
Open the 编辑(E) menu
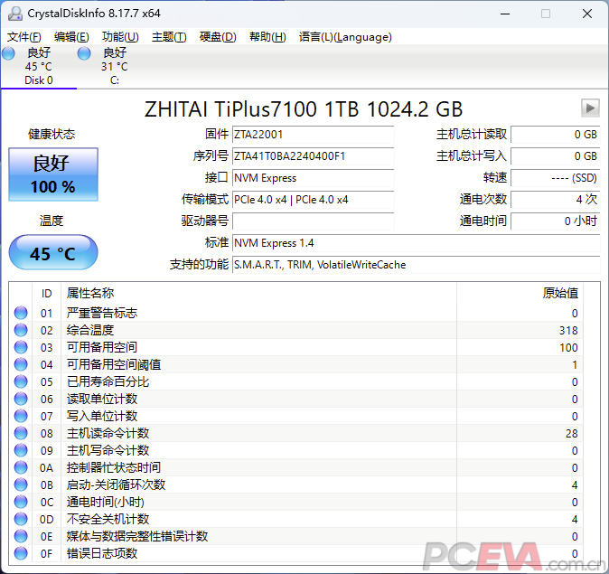(x=71, y=37)
